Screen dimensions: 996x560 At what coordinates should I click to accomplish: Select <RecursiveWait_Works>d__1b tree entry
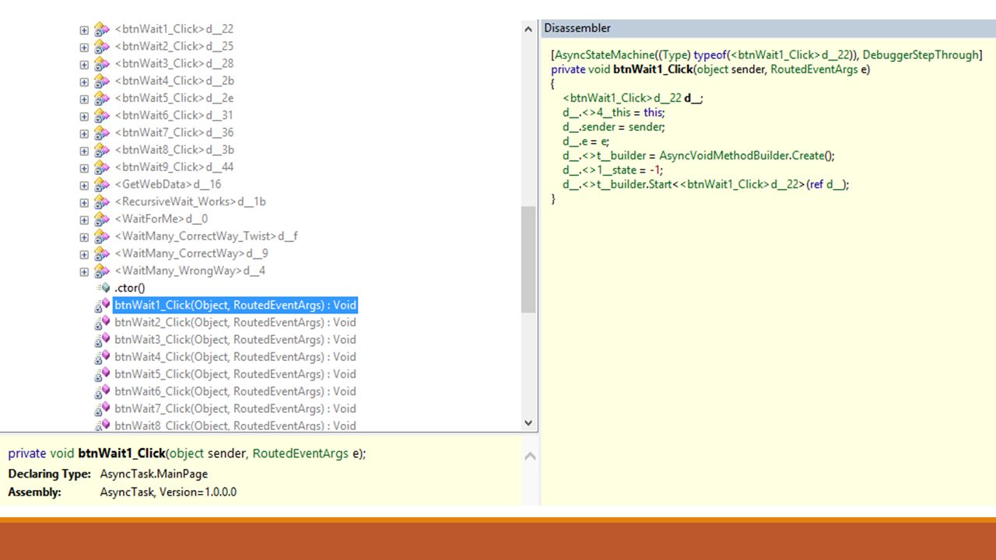coord(191,201)
